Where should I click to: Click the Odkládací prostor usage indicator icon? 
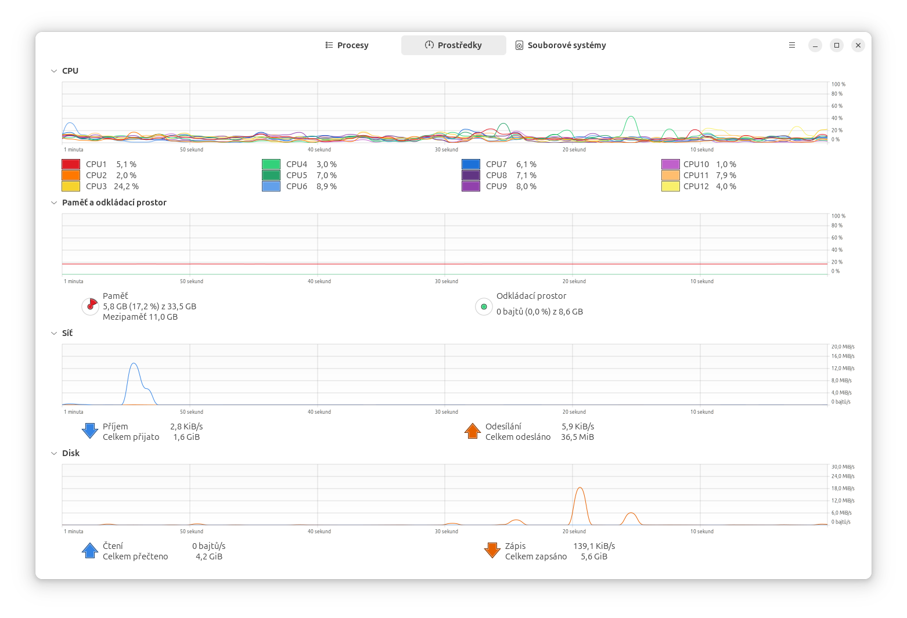[x=484, y=306]
